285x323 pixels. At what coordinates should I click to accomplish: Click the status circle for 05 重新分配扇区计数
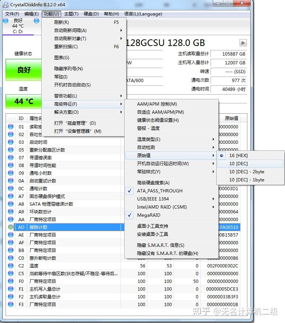coord(11,150)
